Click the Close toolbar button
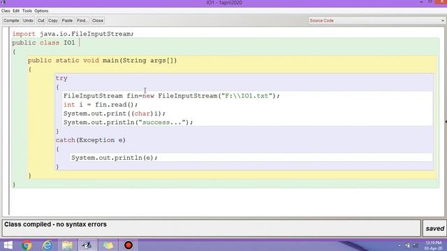The height and width of the screenshot is (251, 447). pos(98,20)
